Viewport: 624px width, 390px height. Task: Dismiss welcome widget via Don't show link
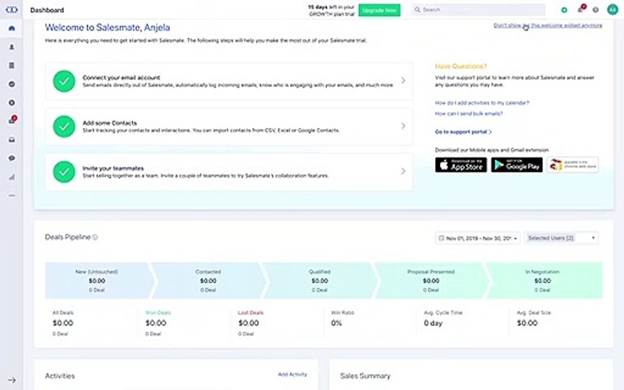(x=548, y=25)
